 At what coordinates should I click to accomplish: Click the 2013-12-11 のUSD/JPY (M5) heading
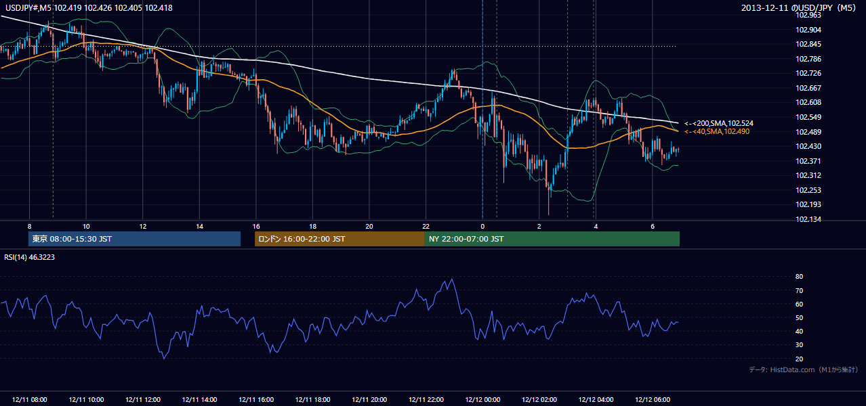(x=800, y=8)
